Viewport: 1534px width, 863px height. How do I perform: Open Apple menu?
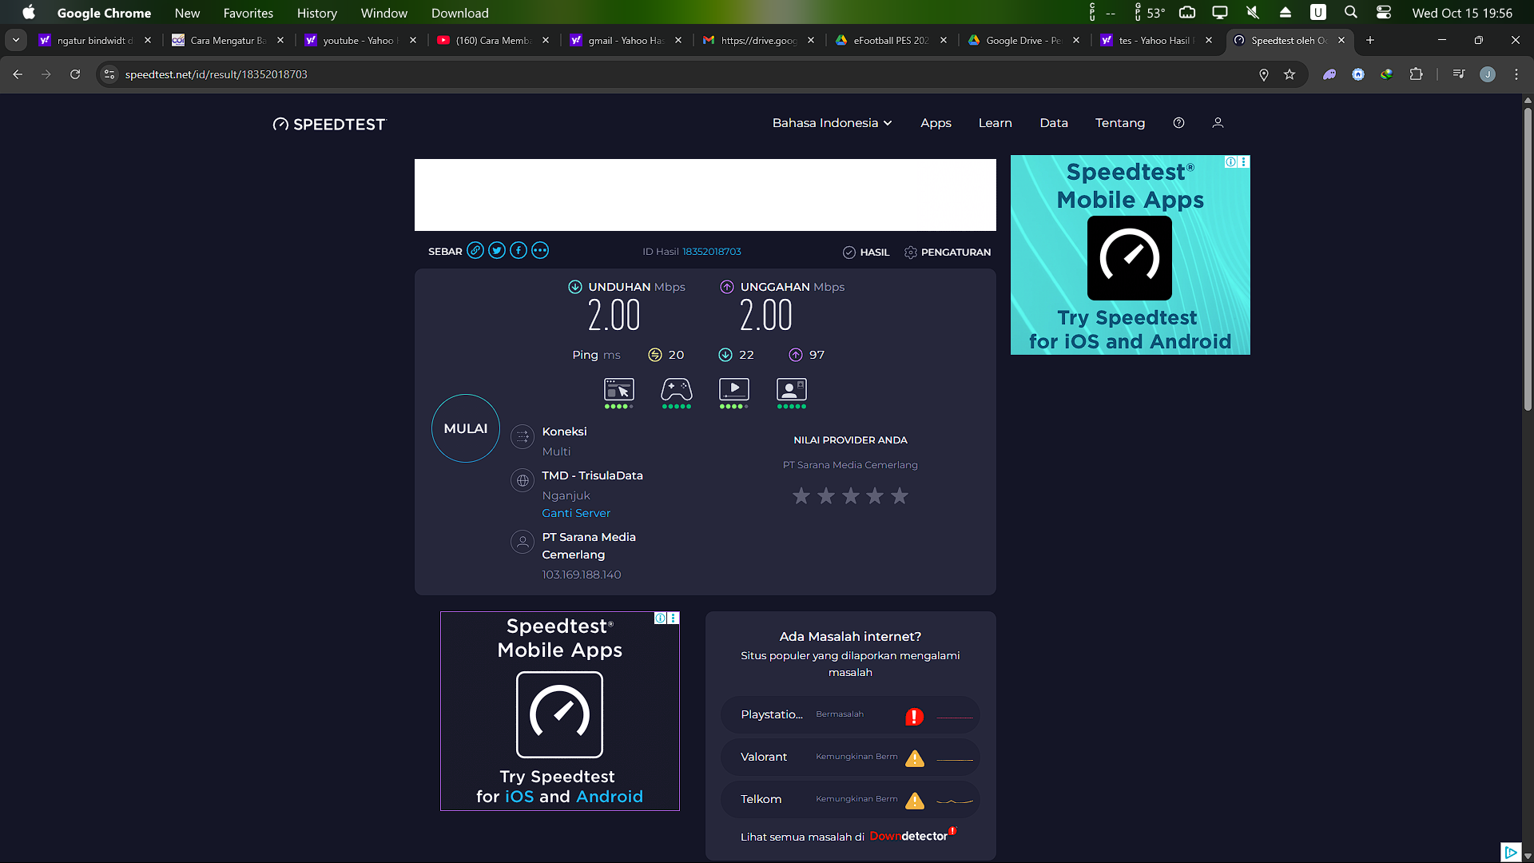click(x=29, y=13)
